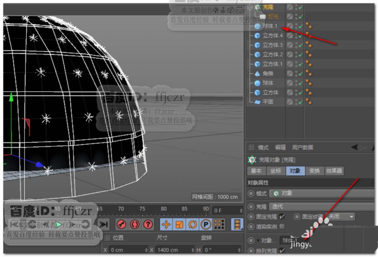Click the go to end playback button
This screenshot has height=257, width=378.
click(x=103, y=224)
